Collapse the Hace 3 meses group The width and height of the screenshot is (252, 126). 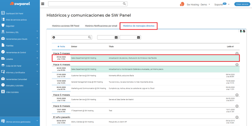(x=237, y=53)
